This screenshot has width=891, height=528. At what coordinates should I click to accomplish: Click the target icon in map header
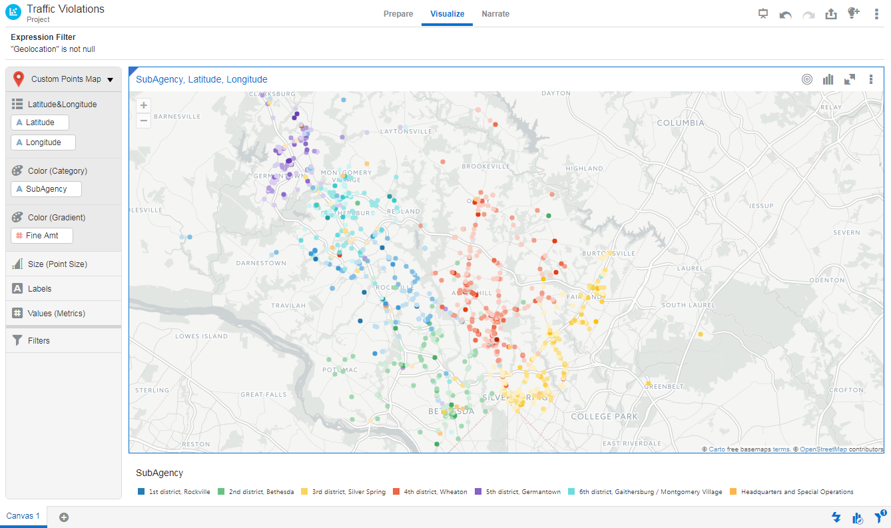[807, 79]
